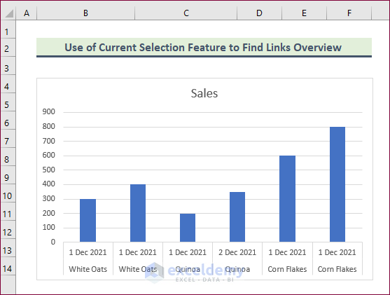Click the Select All corner triangle
This screenshot has width=390, height=295.
[8, 13]
